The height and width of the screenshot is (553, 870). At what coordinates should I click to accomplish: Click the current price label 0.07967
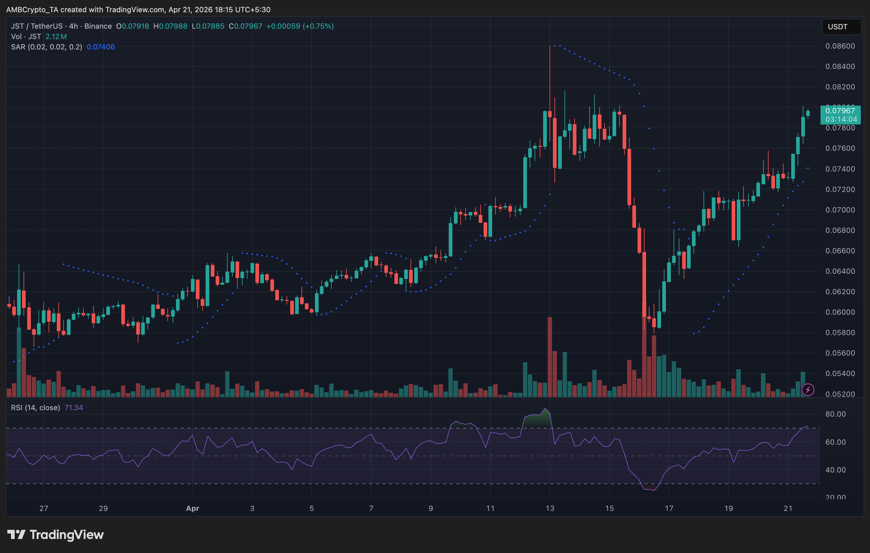pyautogui.click(x=840, y=111)
